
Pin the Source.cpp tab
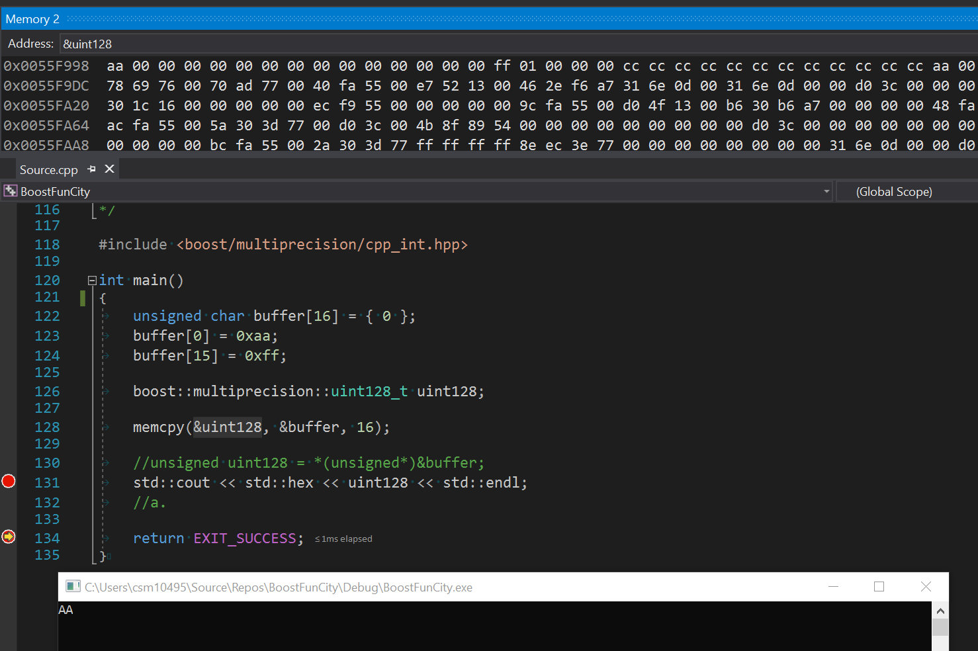pyautogui.click(x=91, y=169)
